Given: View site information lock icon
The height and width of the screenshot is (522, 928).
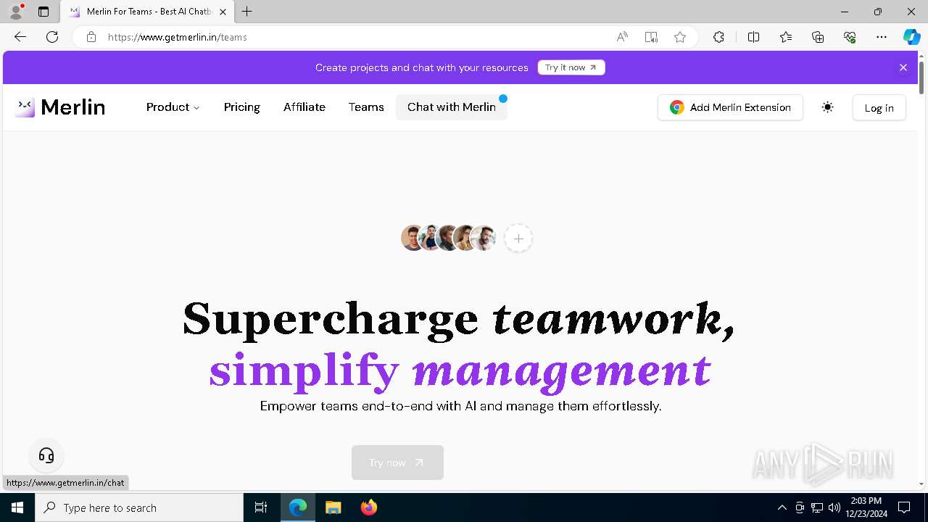Looking at the screenshot, I should [91, 37].
